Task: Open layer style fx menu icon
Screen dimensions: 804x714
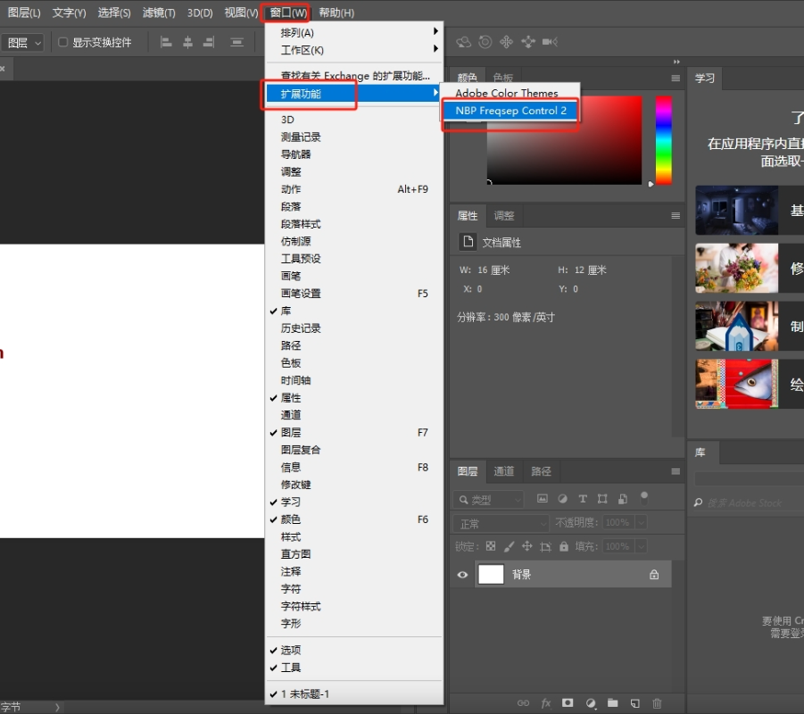Action: coord(545,702)
